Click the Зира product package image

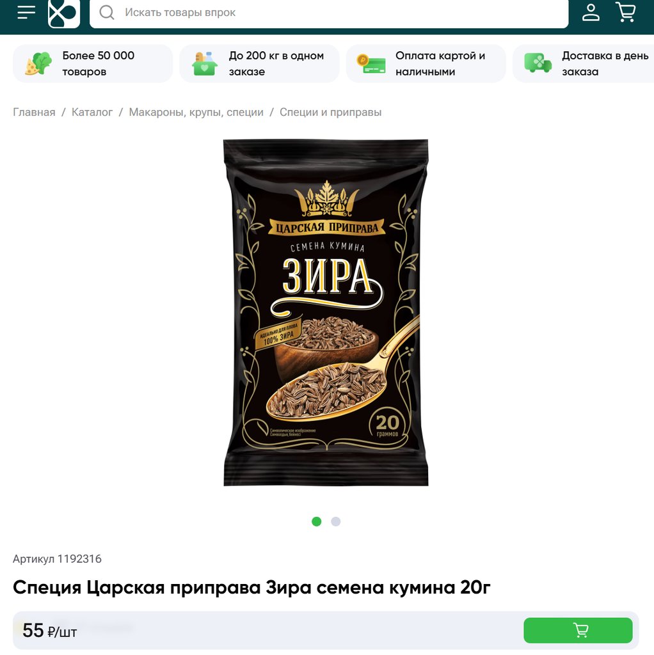tap(326, 312)
